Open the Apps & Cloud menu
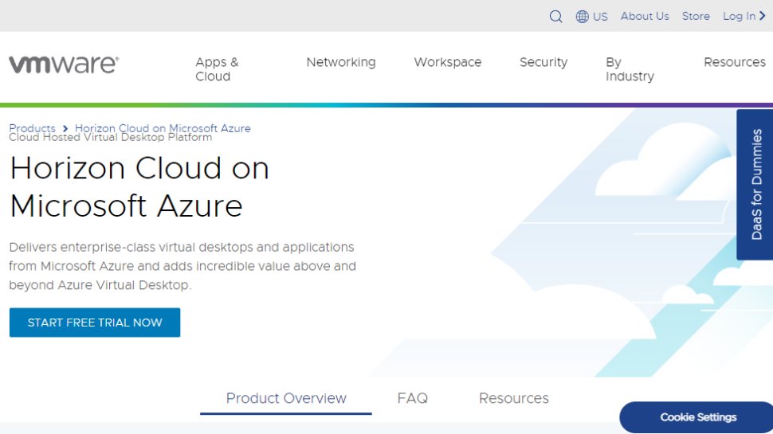This screenshot has height=434, width=773. 217,69
